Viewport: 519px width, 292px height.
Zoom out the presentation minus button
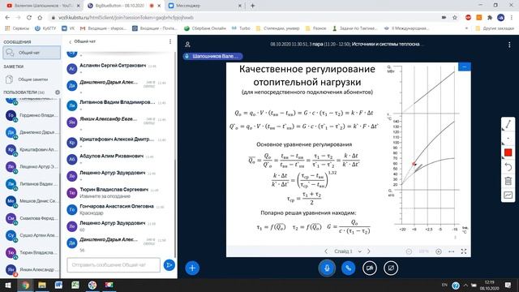click(409, 251)
